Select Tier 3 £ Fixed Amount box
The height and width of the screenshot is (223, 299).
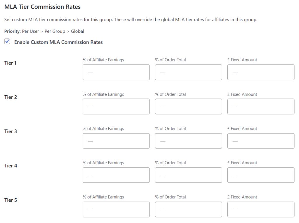tap(261, 141)
